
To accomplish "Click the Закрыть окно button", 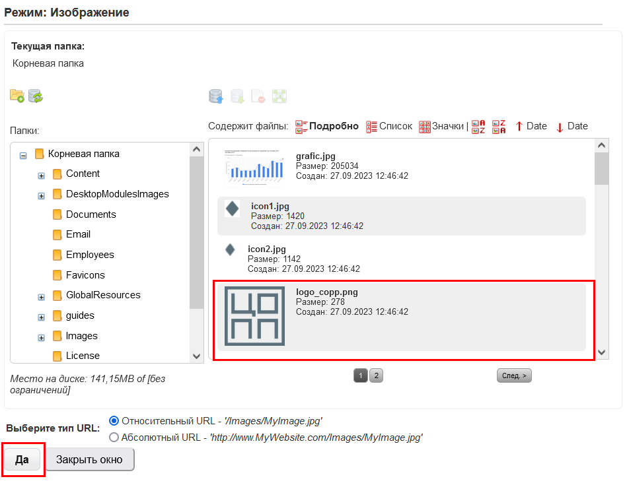I will [89, 460].
